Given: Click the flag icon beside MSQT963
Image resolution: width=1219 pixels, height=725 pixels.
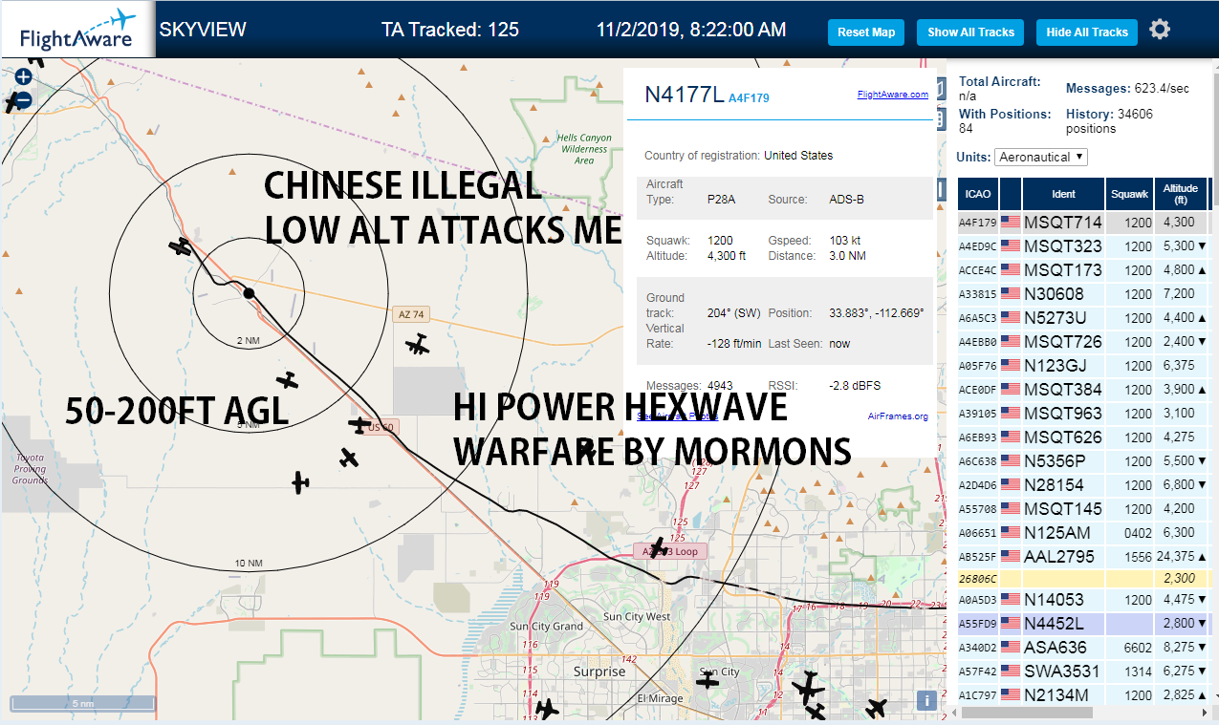Looking at the screenshot, I should pos(1011,414).
